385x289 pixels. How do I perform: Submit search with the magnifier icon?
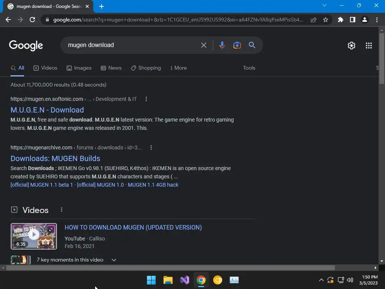click(x=252, y=45)
